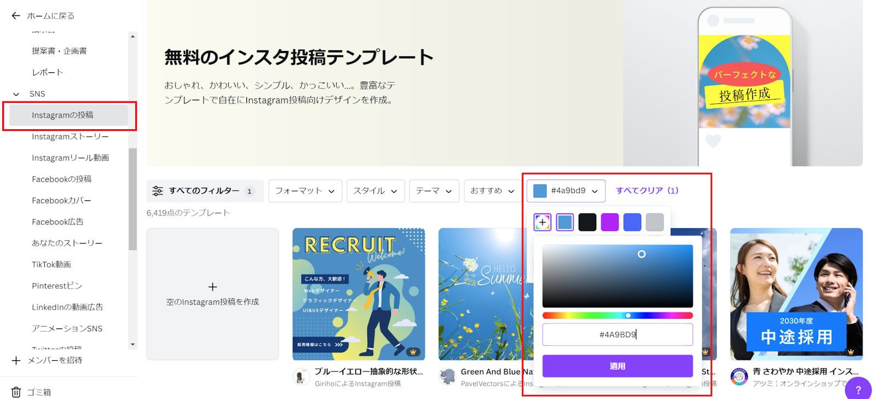Image resolution: width=876 pixels, height=399 pixels.
Task: Expand the スタイル dropdown filter
Action: (375, 191)
